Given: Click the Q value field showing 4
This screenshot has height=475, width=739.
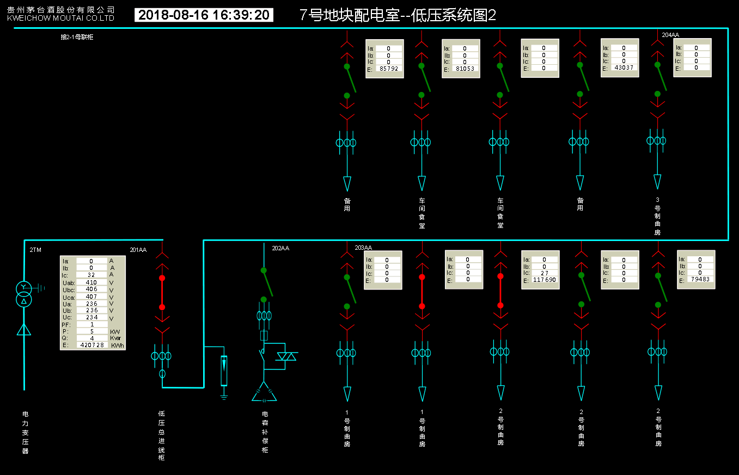Looking at the screenshot, I should tap(91, 338).
